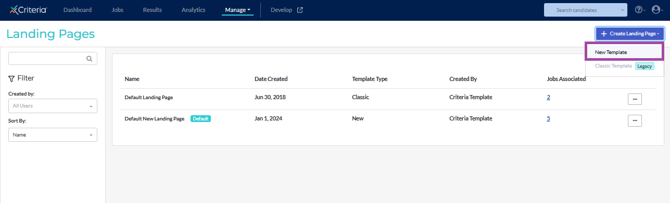Expand the Sort By Name dropdown

point(53,135)
